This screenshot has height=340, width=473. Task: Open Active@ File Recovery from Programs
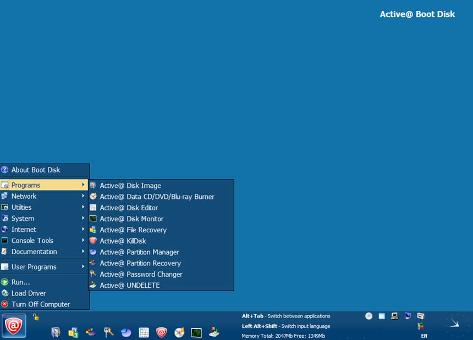click(161, 230)
